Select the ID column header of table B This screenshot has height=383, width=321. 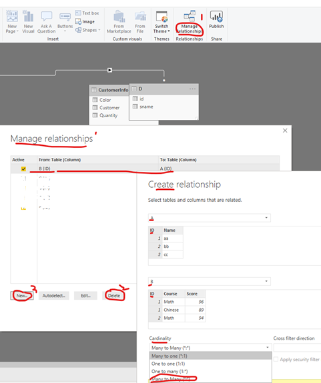(155, 294)
